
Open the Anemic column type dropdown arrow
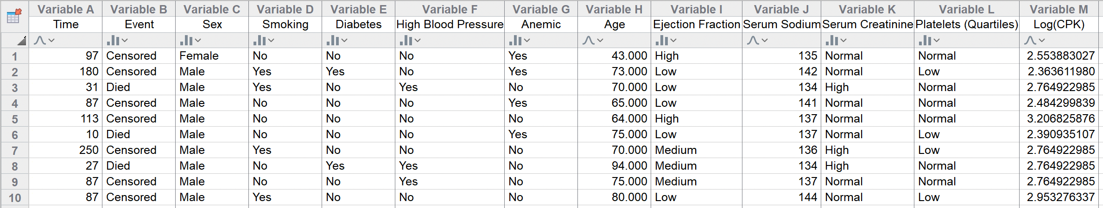coord(527,41)
